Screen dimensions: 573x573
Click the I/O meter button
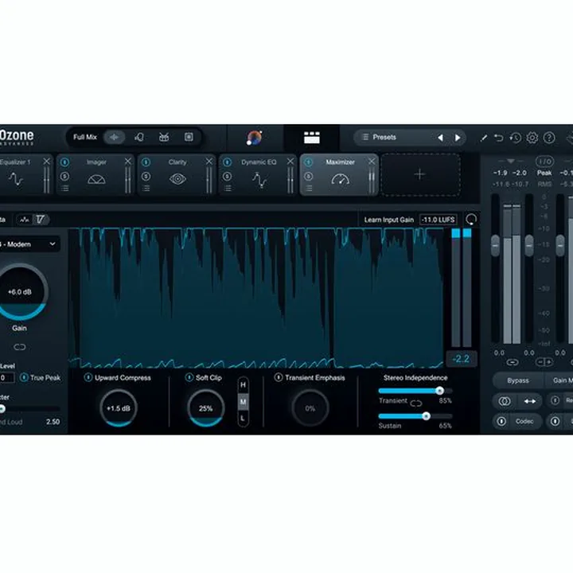pos(544,161)
